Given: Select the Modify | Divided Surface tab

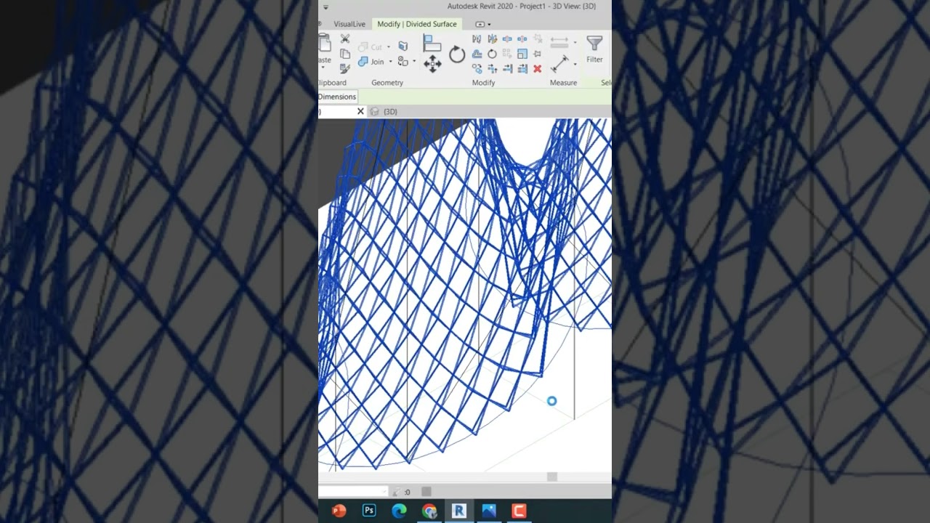Looking at the screenshot, I should pyautogui.click(x=417, y=24).
